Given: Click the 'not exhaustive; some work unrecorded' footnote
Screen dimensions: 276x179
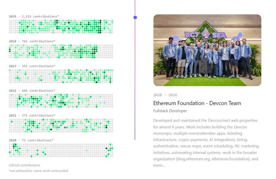Looking at the screenshot, I should [39, 171].
